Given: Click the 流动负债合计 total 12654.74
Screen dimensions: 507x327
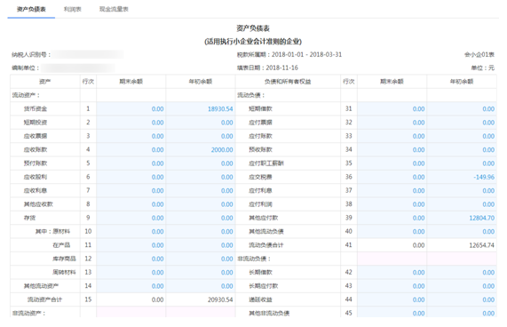Looking at the screenshot, I should (x=481, y=245).
